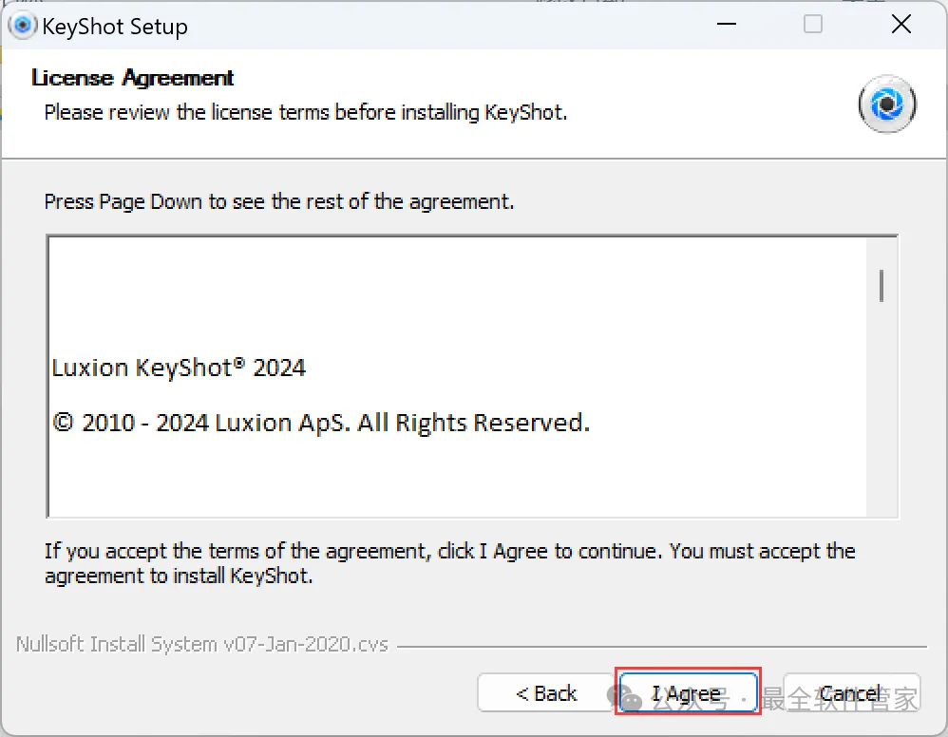Click the license text scrollbar thumb
Image resolution: width=948 pixels, height=737 pixels.
click(x=882, y=286)
